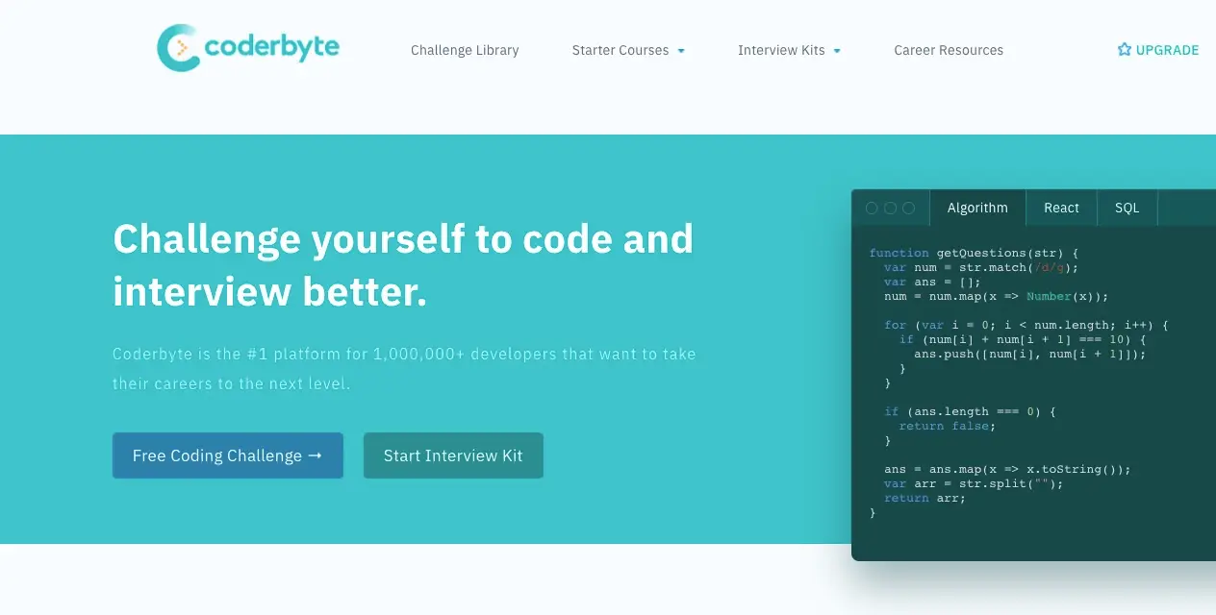Click the Coderbyte 'C' logo icon
The image size is (1216, 615).
[x=178, y=46]
